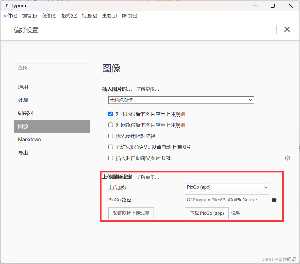Select 编辑器 in preferences sidebar
Screen dimensions: 300x264
pyautogui.click(x=52, y=113)
